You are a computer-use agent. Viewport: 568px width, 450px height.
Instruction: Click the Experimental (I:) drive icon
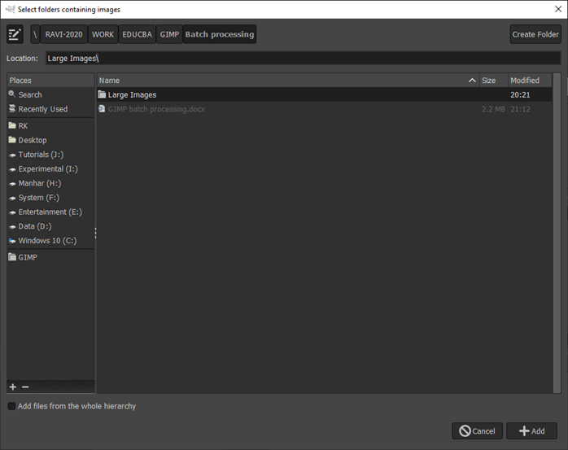[12, 169]
